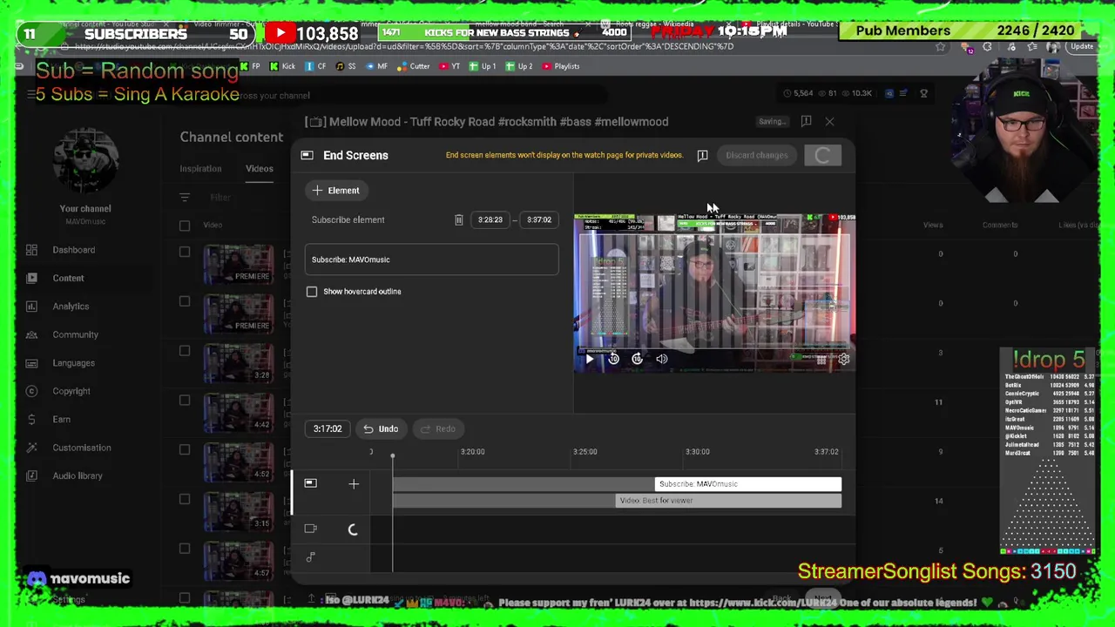Viewport: 1115px width, 627px height.
Task: Enable Show hovercard outline checkbox
Action: coord(312,292)
